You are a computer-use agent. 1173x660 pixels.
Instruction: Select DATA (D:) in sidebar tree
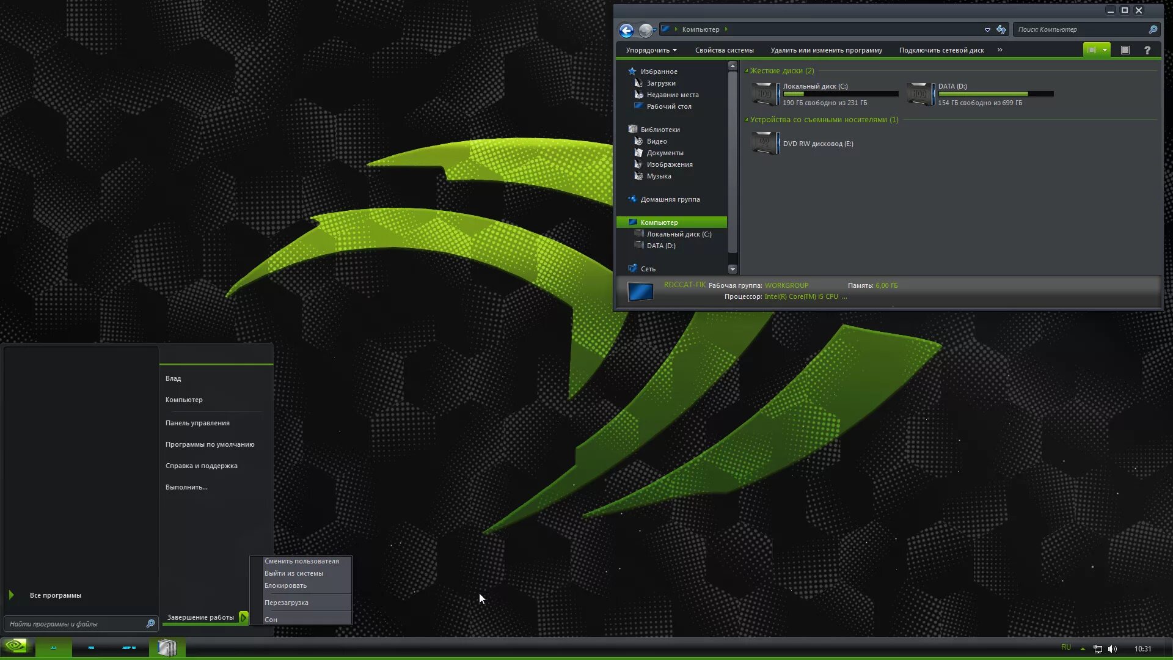click(x=660, y=246)
